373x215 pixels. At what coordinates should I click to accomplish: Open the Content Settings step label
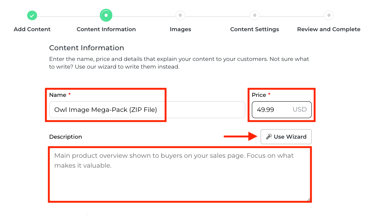tap(254, 29)
